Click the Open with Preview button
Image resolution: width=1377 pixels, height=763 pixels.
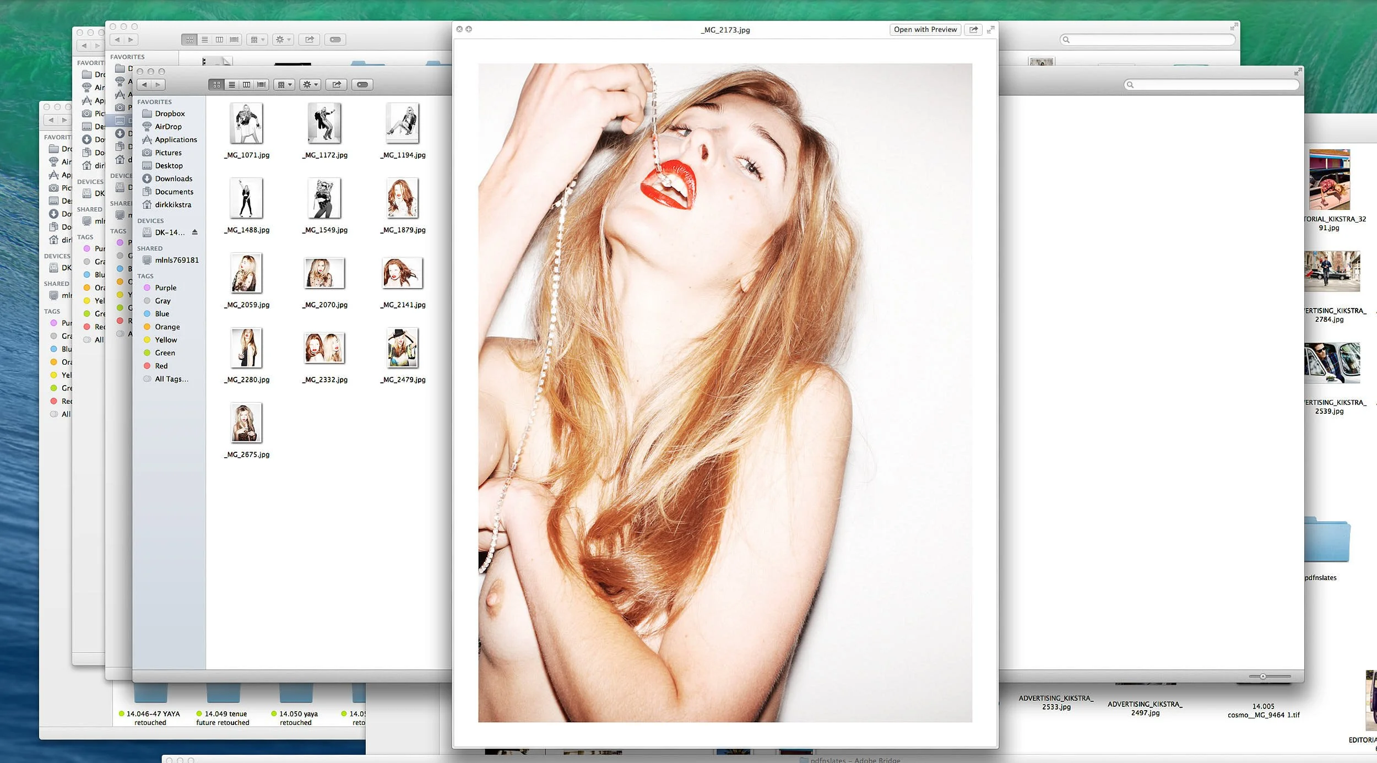point(925,29)
